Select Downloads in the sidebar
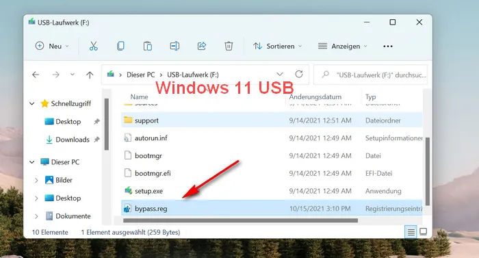479x258 pixels. pos(73,140)
